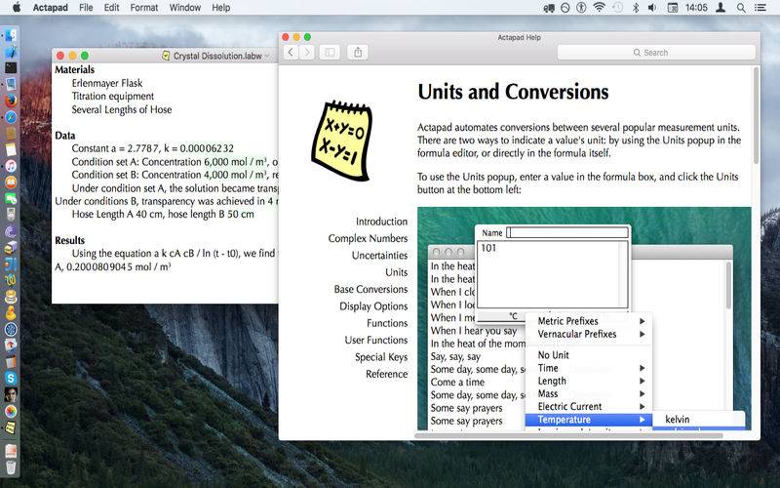Open the Functions help topic
The image size is (780, 488).
(x=387, y=323)
